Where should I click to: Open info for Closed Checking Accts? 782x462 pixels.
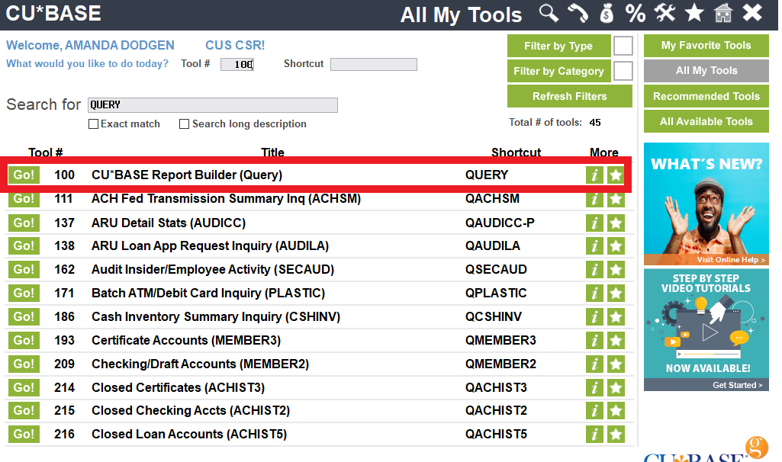point(594,411)
